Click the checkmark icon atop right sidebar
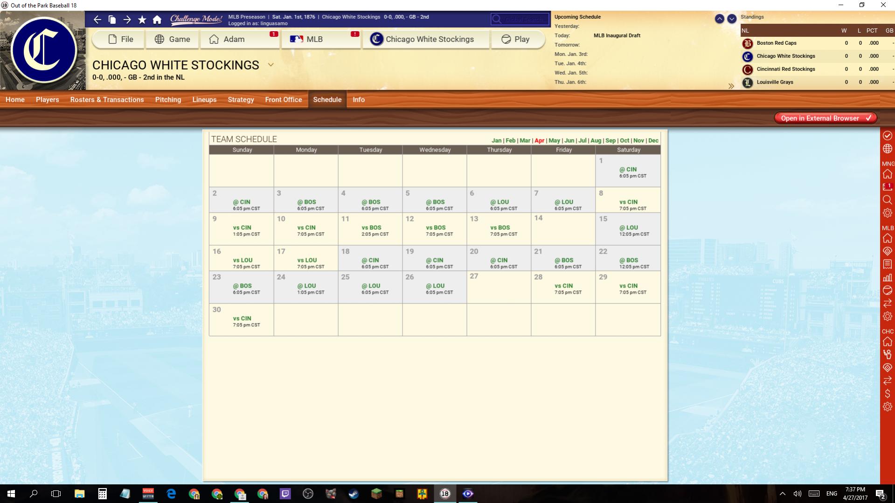895x503 pixels. [x=887, y=135]
